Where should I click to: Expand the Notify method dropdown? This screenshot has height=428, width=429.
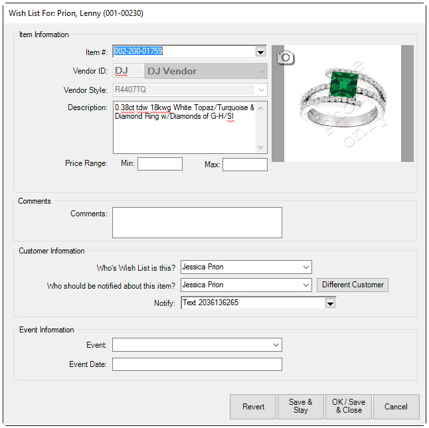(x=330, y=303)
